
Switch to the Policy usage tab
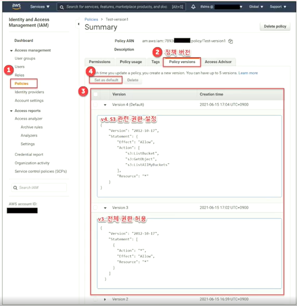(131, 62)
